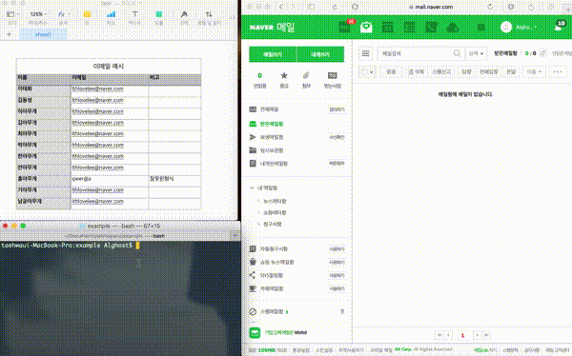Click the white mail envelope icon in Naver header
Screen dimensions: 572x356
coord(366,28)
